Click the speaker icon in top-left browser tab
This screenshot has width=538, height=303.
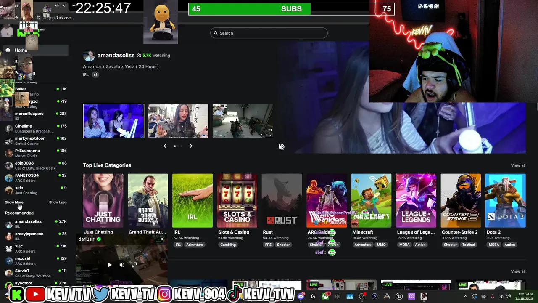click(57, 5)
